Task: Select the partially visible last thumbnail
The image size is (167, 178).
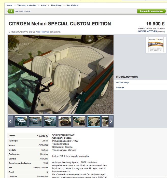Action: tap(105, 121)
